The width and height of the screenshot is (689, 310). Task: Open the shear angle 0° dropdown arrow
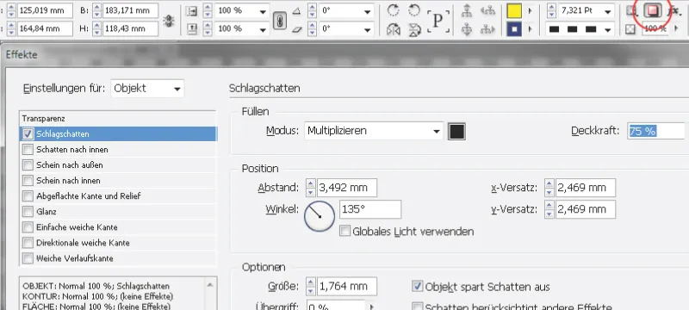pos(368,30)
